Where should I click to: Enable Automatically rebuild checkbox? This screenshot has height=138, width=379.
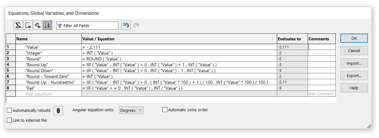tap(9, 110)
